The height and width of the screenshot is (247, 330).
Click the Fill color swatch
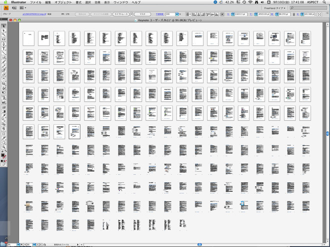[x=2, y=155]
